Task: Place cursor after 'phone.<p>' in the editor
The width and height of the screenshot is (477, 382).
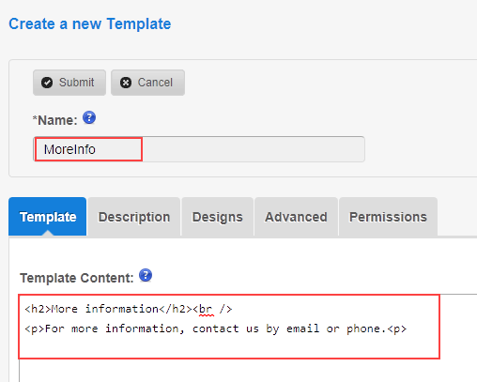Action: pos(408,329)
